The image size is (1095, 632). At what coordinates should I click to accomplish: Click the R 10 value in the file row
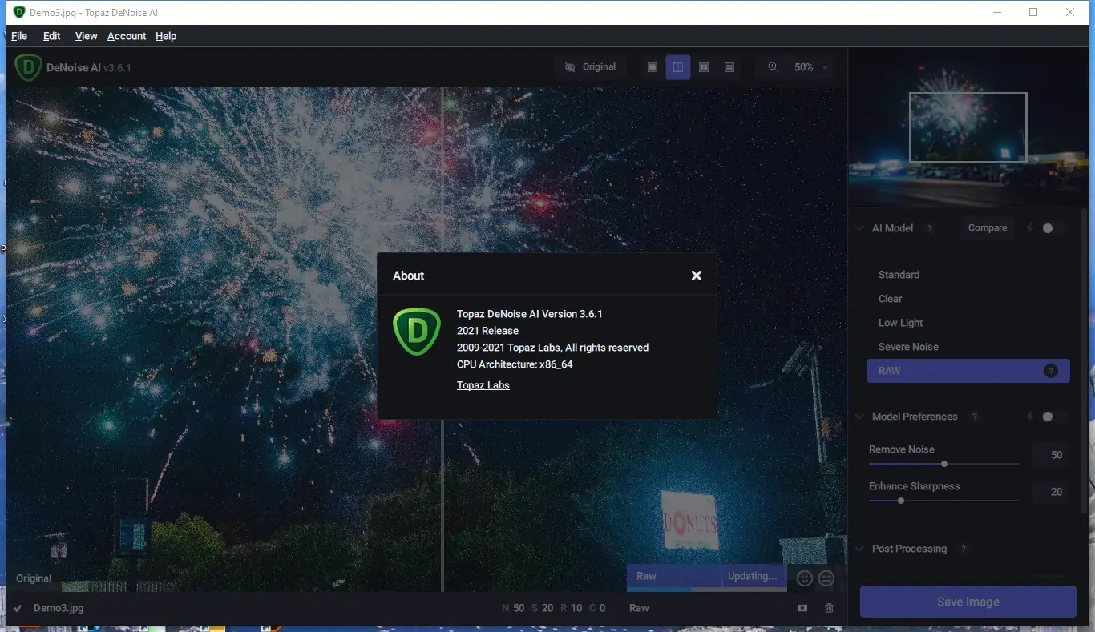571,608
